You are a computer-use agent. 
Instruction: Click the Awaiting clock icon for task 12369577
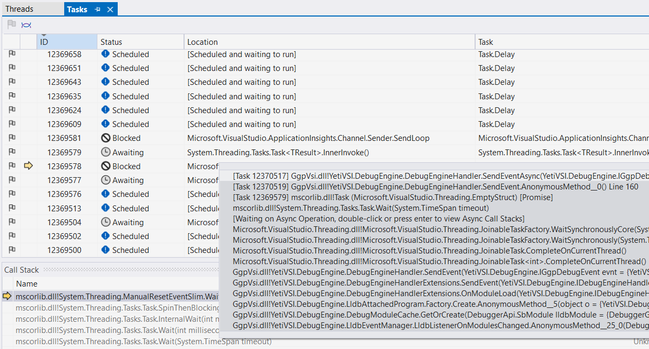pos(105,180)
